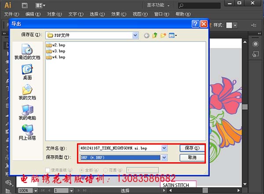Click the Back navigation arrow in export dialog

[147, 35]
